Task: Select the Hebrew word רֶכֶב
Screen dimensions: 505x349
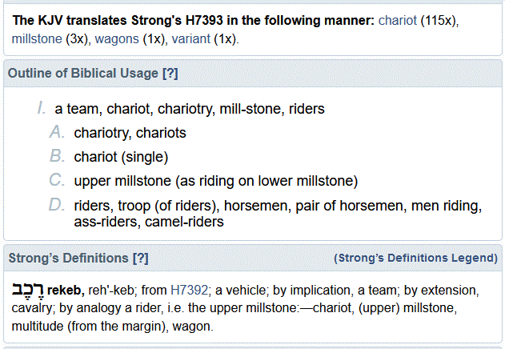Action: pos(27,287)
